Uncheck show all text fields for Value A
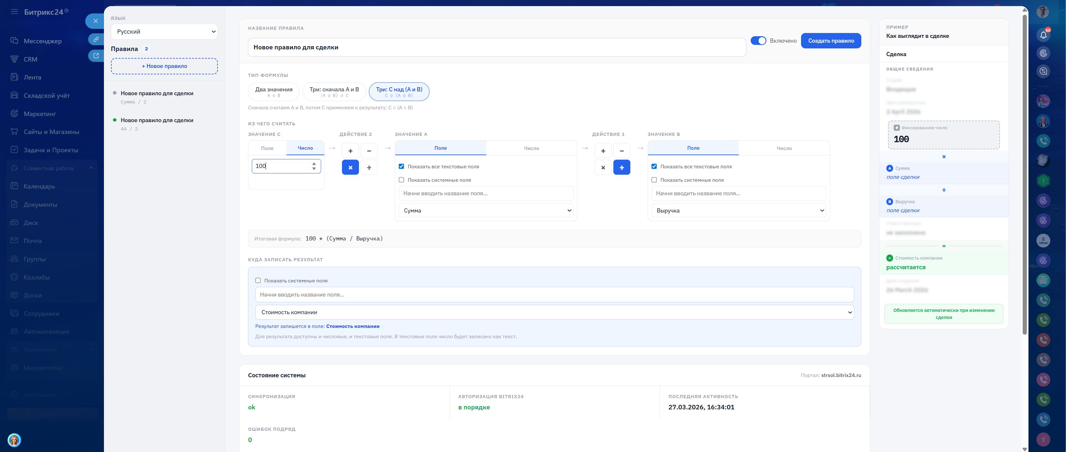Viewport: 1066px width, 452px height. tap(401, 166)
